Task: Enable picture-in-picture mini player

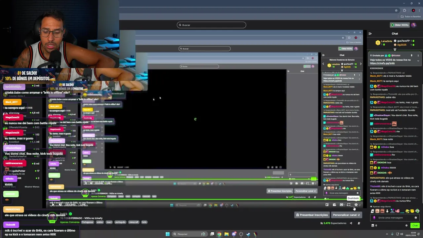Action: [327, 205]
